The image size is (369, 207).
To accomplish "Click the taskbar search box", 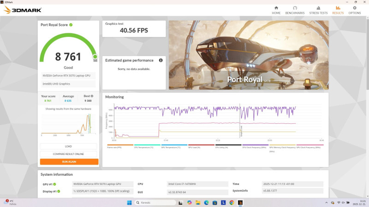I will [x=155, y=202].
